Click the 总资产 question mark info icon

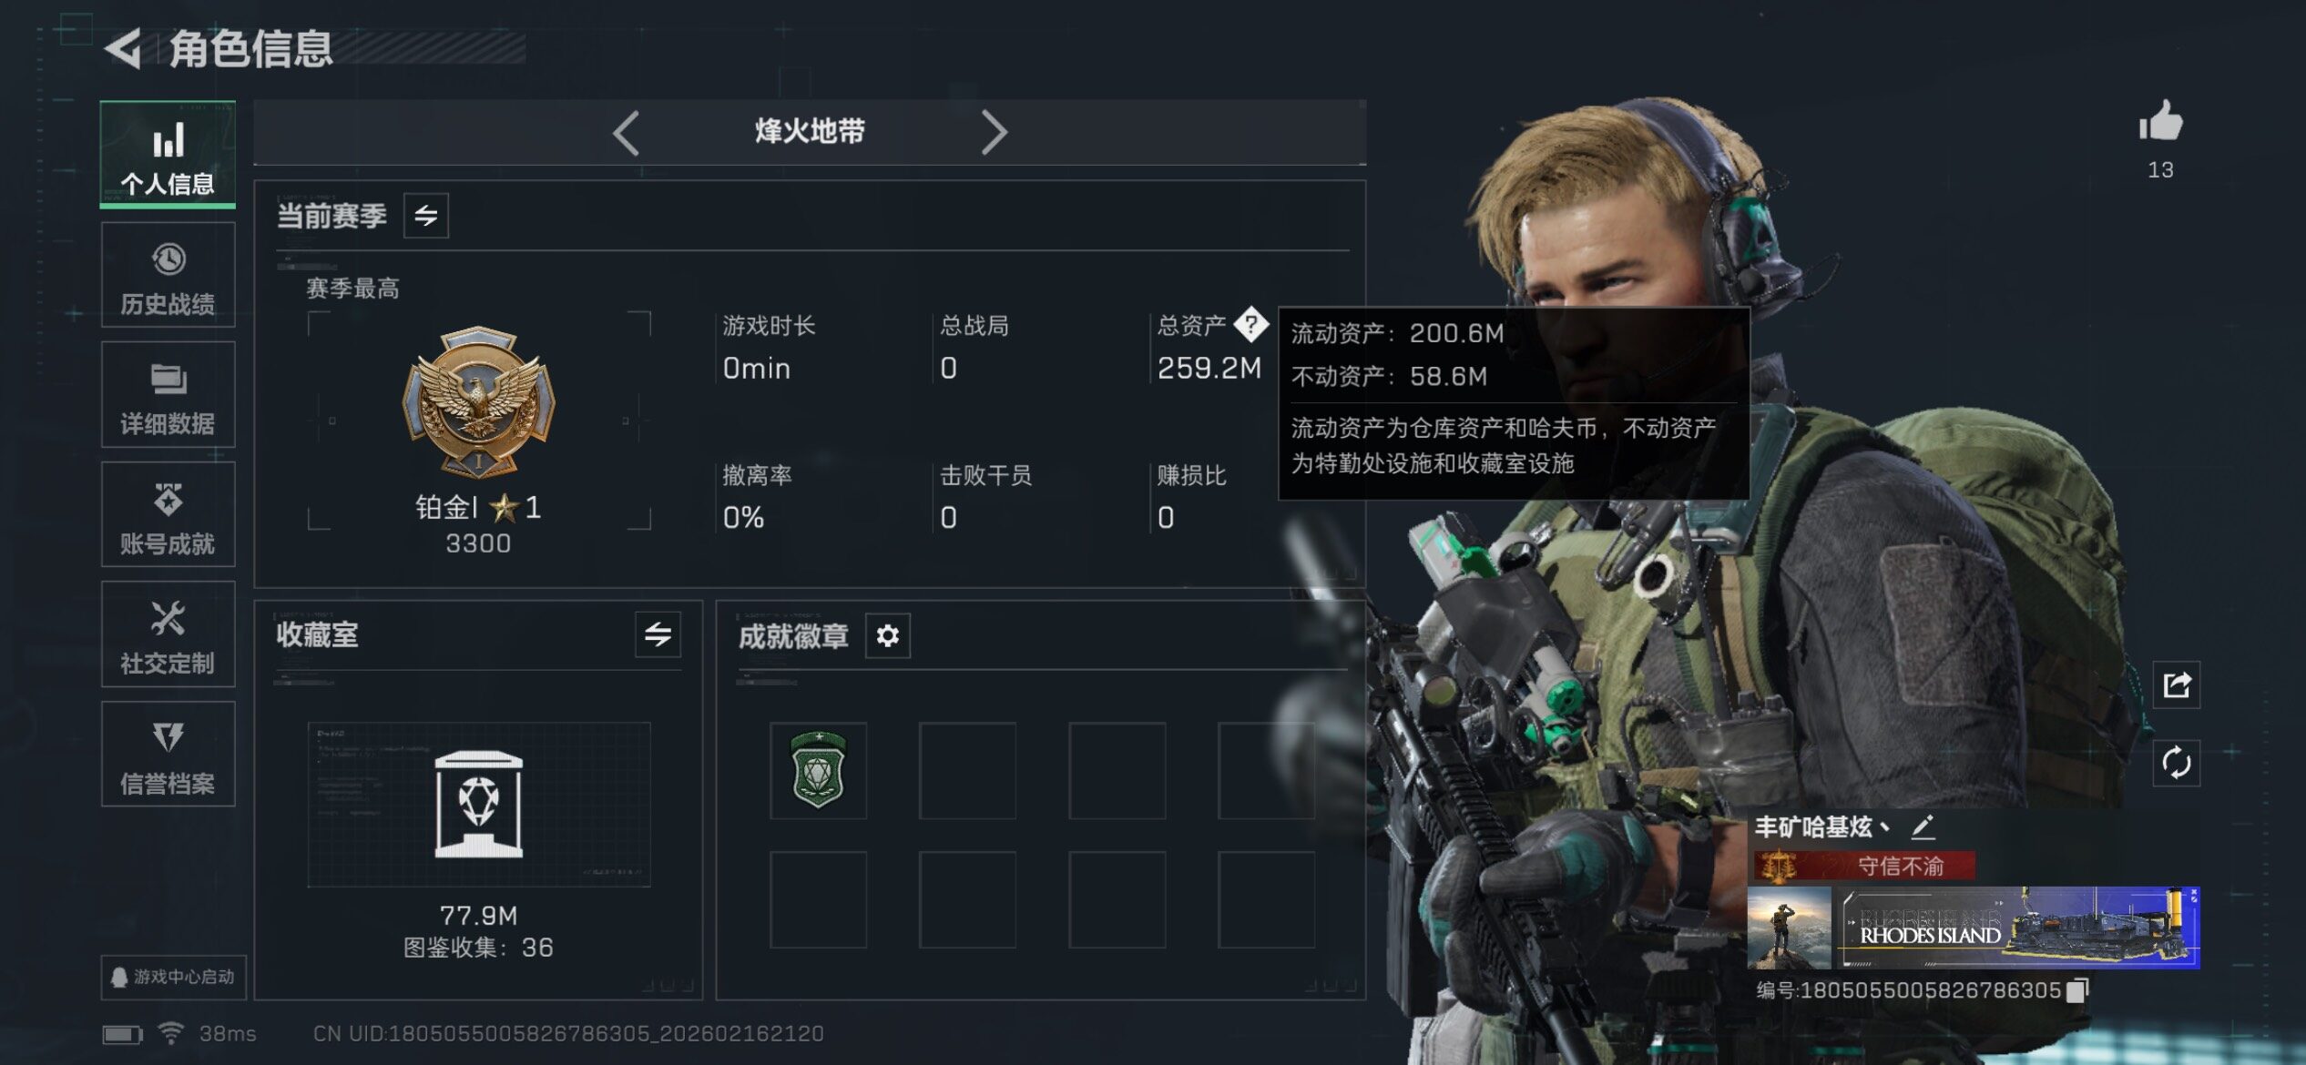1251,324
